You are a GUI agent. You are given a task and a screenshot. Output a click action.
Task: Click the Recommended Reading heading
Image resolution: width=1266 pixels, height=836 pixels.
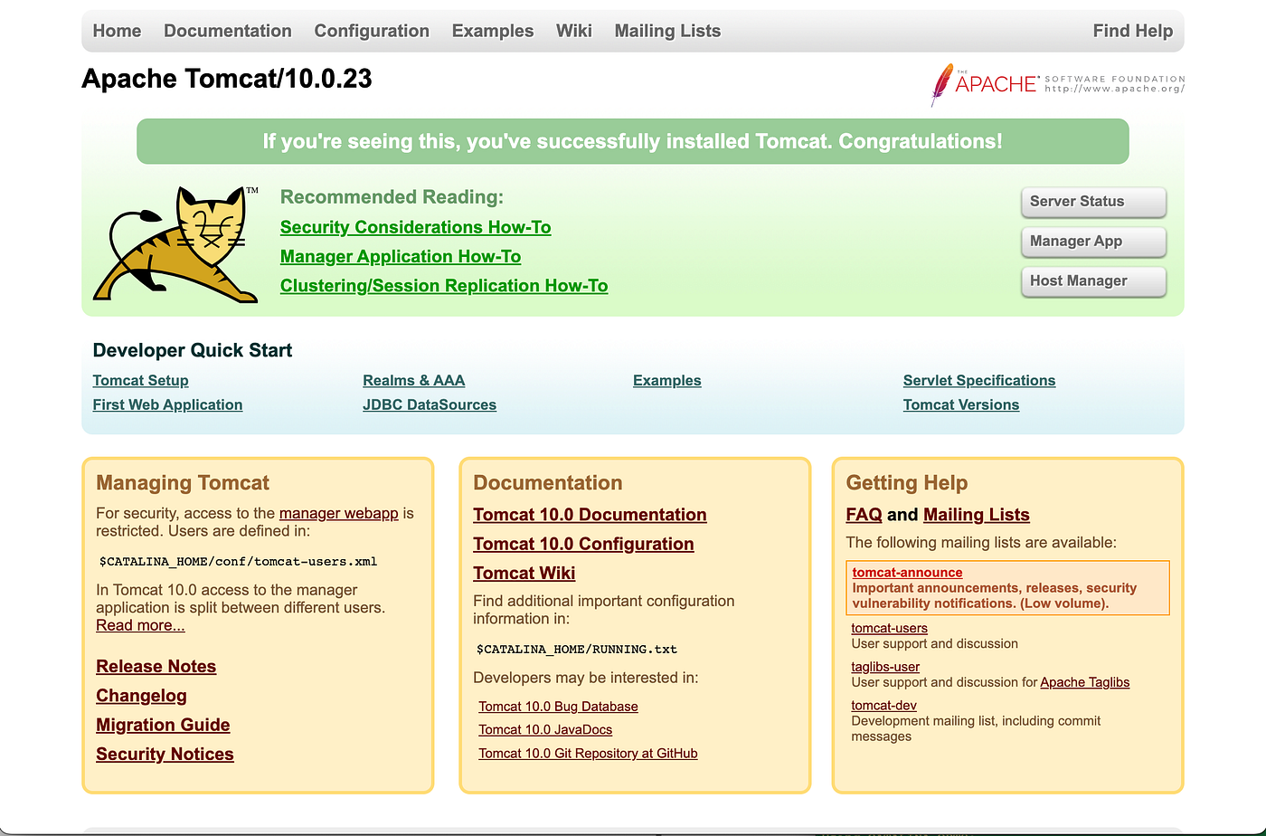click(392, 197)
